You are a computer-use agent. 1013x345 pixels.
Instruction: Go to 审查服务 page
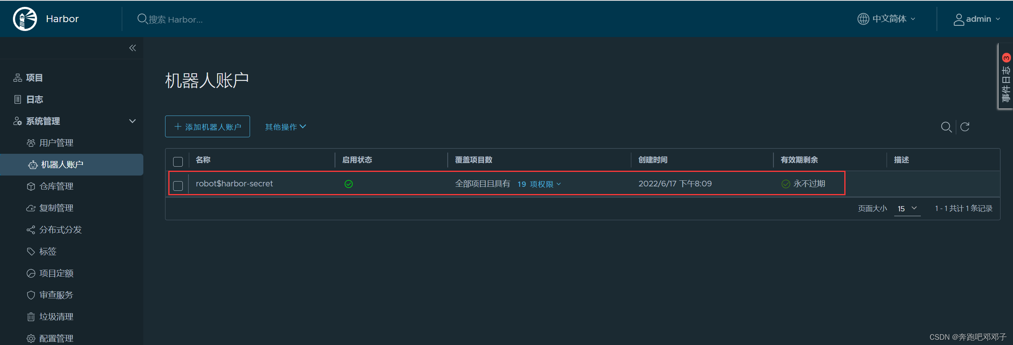point(56,295)
